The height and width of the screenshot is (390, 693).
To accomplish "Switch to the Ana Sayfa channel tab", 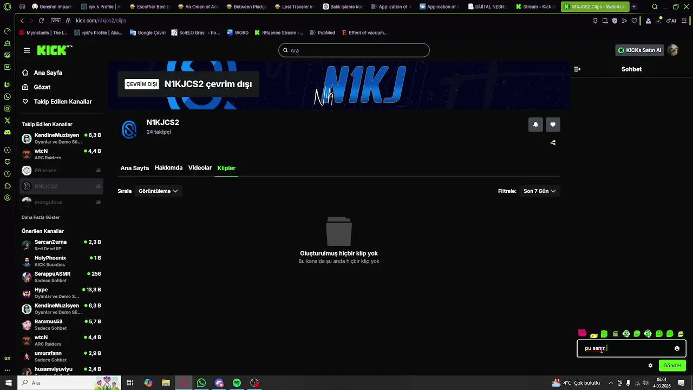I will 134,168.
